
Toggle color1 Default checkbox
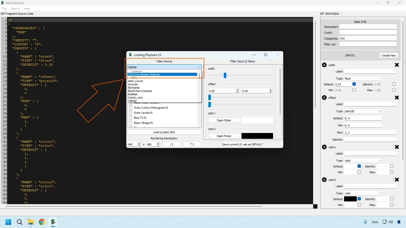359,166
